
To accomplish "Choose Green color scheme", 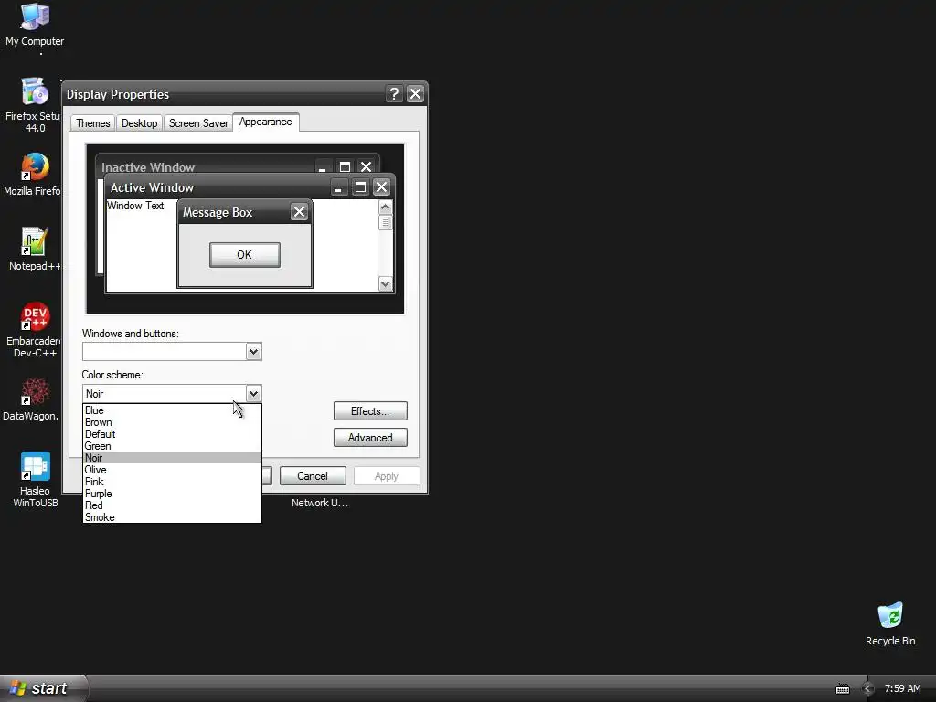I will point(172,446).
